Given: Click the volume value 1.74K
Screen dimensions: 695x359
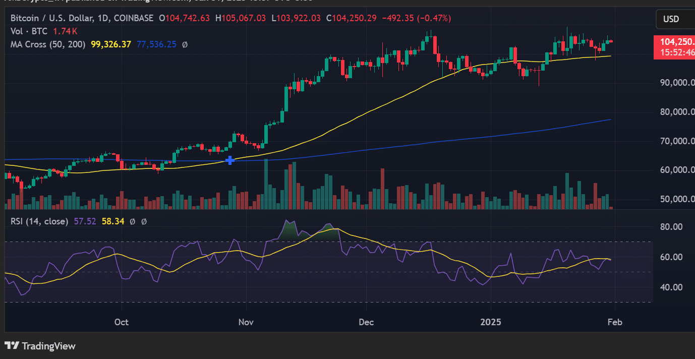Looking at the screenshot, I should [65, 31].
